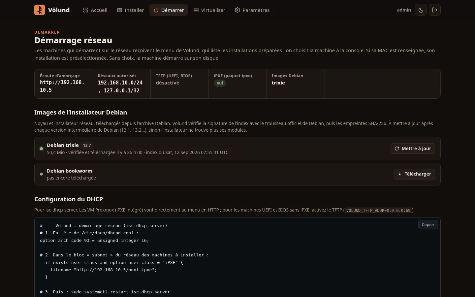Click the iPXE "oui" badge
This screenshot has height=297, width=475.
[x=220, y=83]
